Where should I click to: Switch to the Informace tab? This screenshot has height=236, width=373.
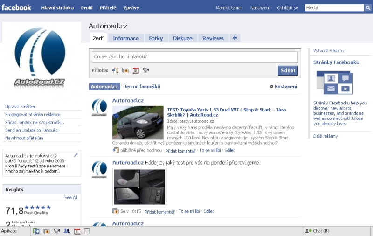coord(126,38)
